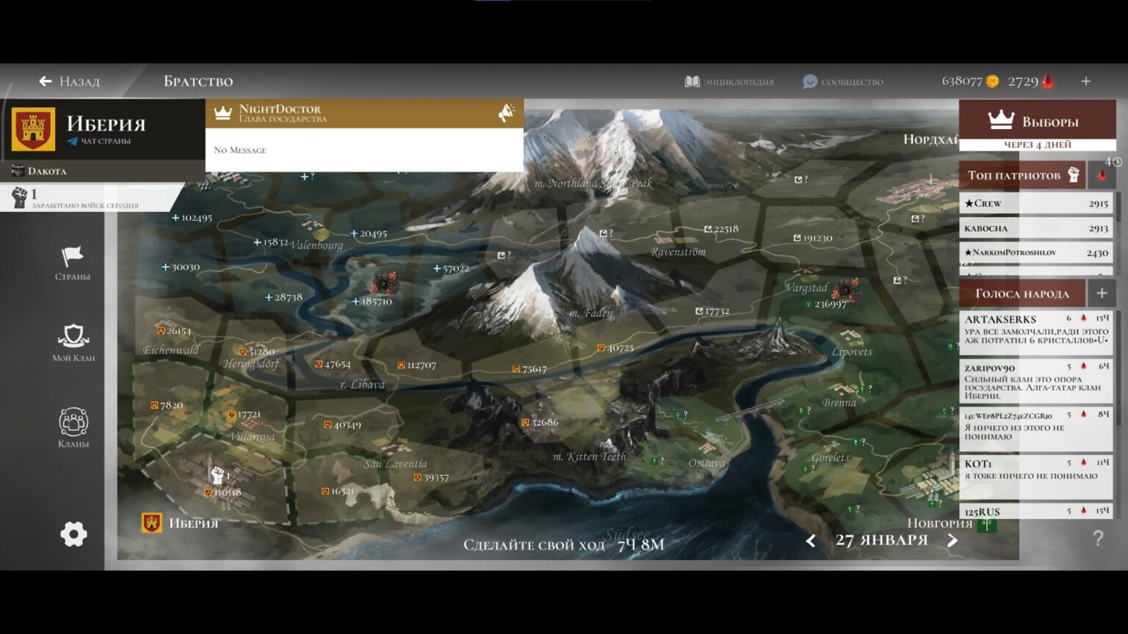Switch top patriots to crystal ranking

pyautogui.click(x=1102, y=175)
